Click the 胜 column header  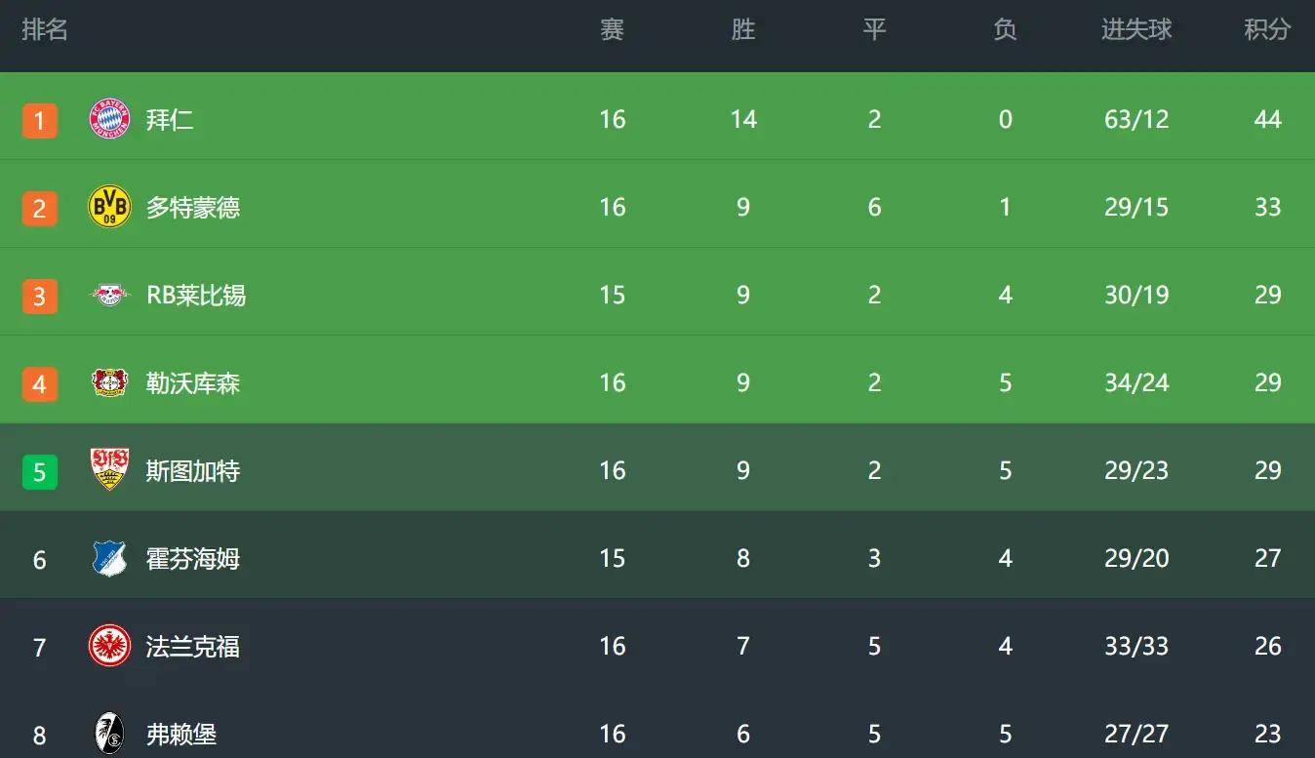point(743,30)
